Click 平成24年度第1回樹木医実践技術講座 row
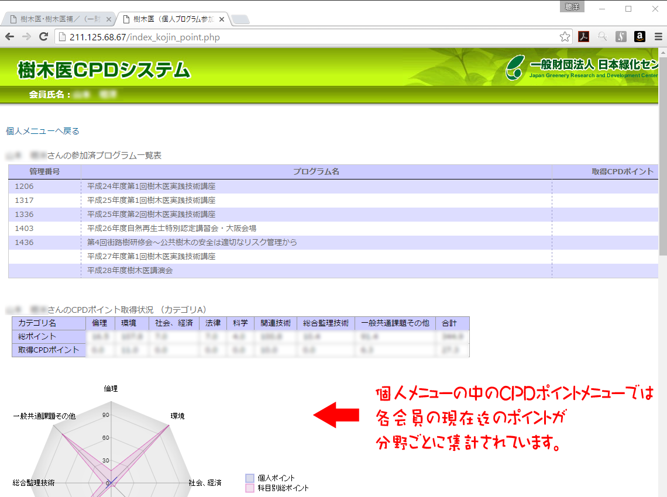The image size is (667, 497). tap(333, 186)
